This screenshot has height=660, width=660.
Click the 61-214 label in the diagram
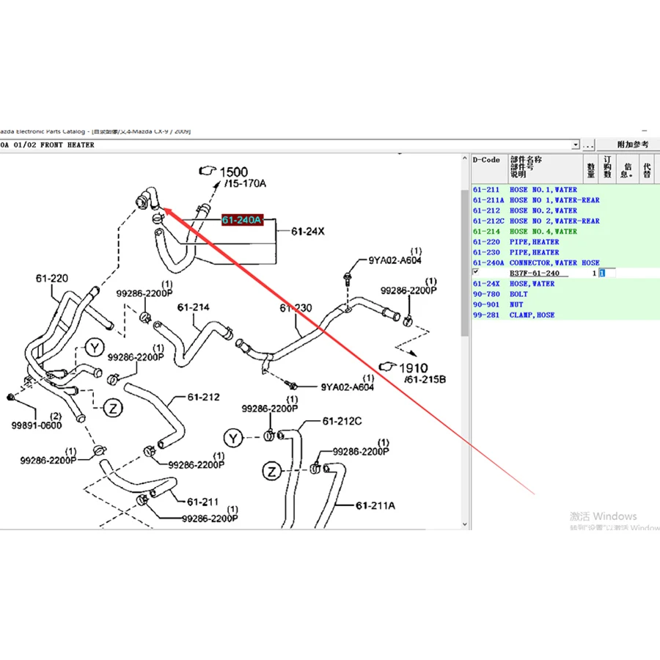tap(193, 307)
